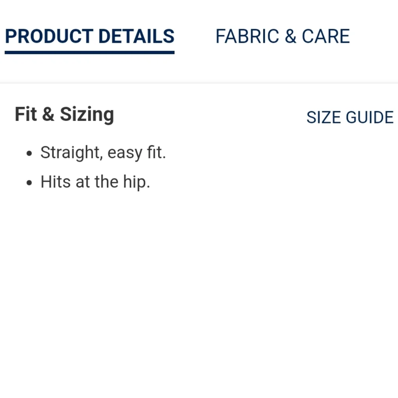
Task: Click the "Straight, easy fit." bullet text
Action: click(103, 153)
